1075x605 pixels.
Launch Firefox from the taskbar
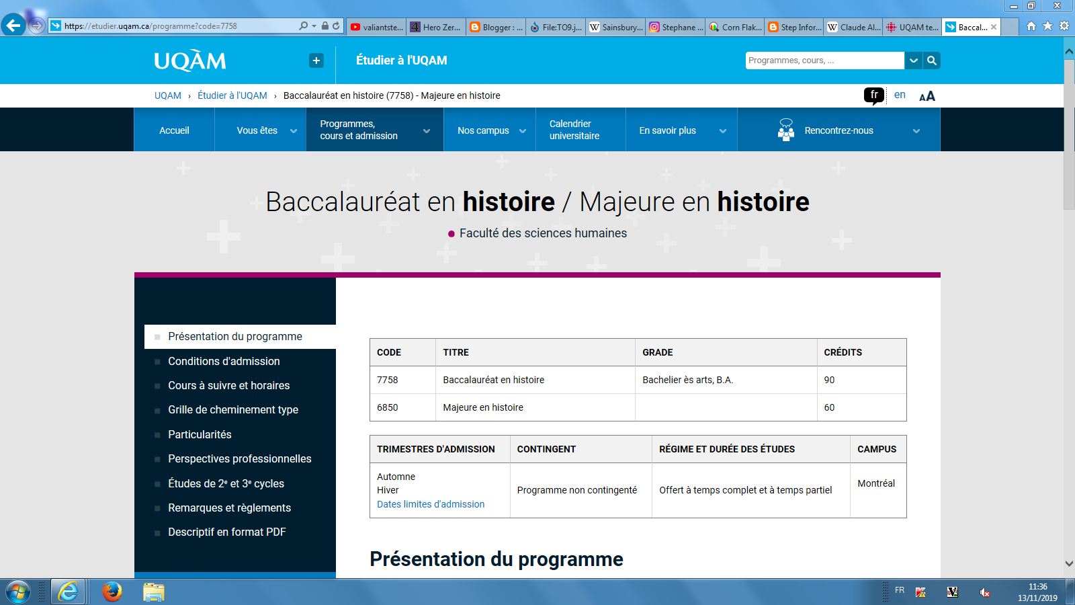click(112, 592)
